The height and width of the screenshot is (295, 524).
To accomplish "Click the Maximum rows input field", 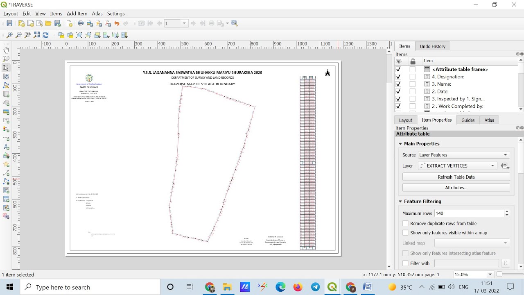I will point(469,213).
